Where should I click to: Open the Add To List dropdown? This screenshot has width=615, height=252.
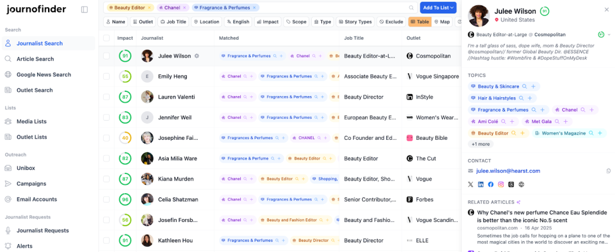click(438, 8)
